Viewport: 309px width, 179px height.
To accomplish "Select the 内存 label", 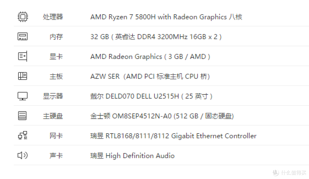I will tap(56, 37).
